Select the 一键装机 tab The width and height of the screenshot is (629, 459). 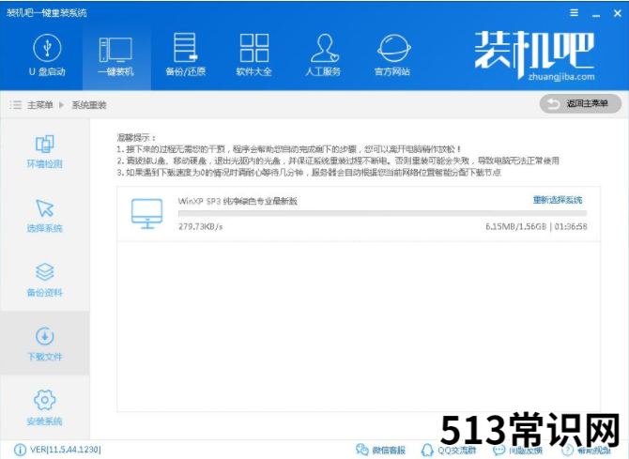tap(115, 55)
